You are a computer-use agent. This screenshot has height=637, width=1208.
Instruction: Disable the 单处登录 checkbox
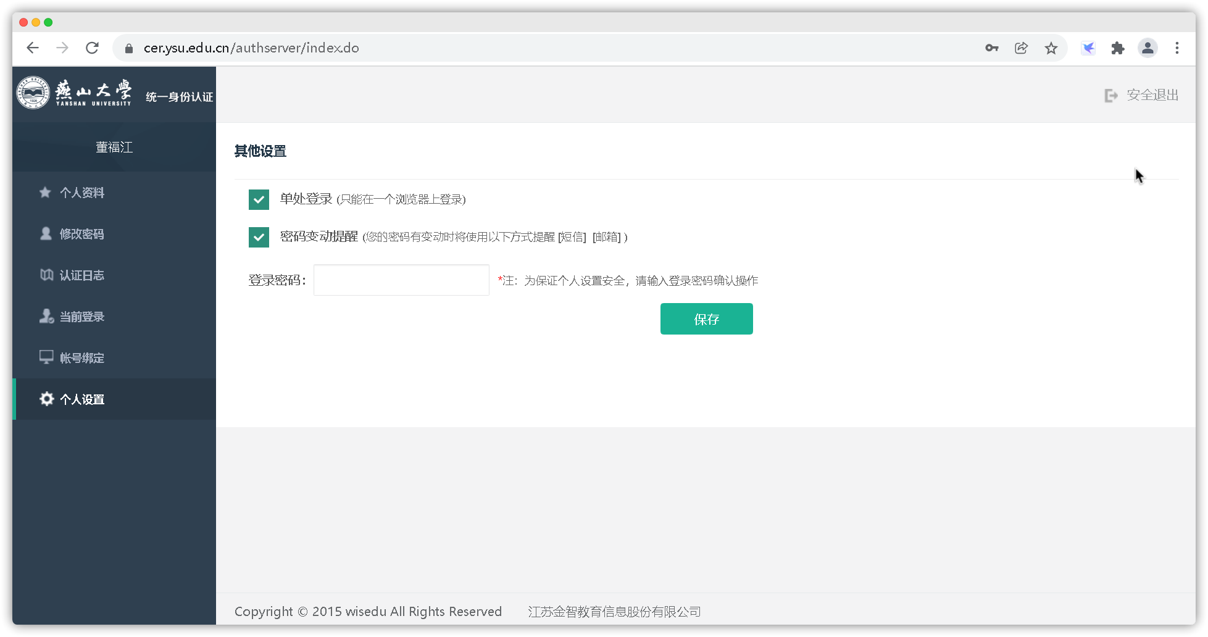(x=259, y=199)
